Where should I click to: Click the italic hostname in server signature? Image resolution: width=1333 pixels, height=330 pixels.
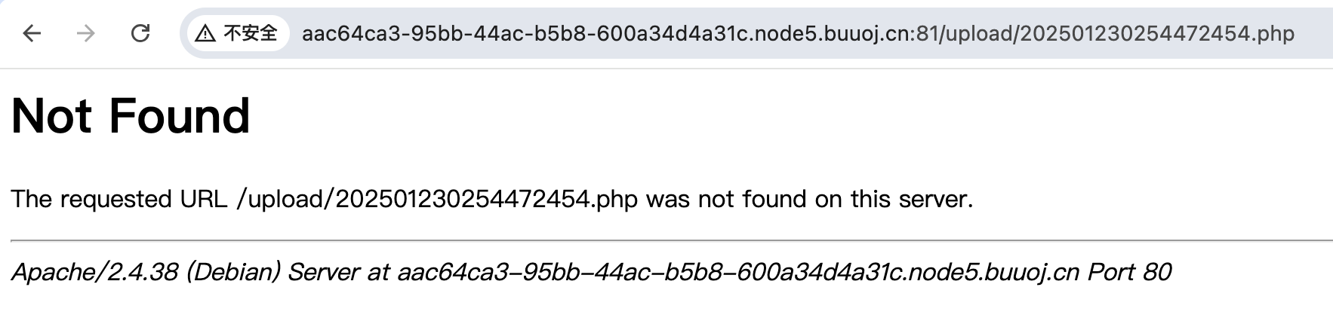click(738, 272)
